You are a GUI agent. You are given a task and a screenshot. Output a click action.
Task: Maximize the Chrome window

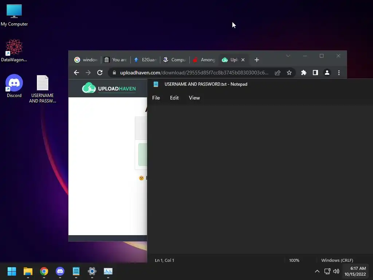coord(322,56)
